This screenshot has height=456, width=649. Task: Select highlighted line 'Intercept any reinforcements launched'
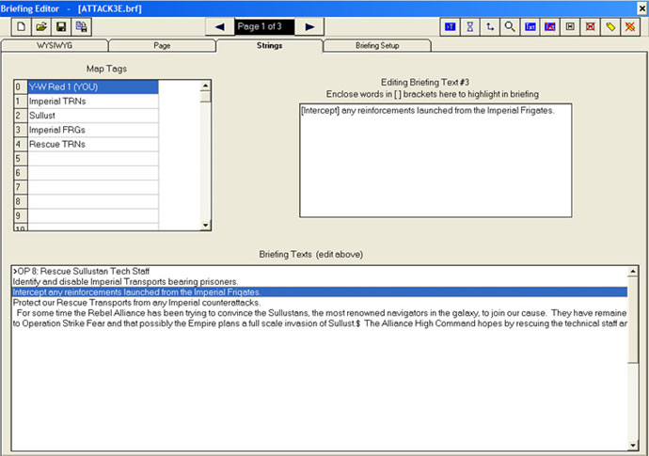320,292
